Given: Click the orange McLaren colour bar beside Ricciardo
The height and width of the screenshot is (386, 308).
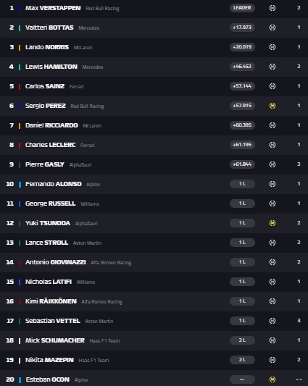Looking at the screenshot, I should pos(20,125).
